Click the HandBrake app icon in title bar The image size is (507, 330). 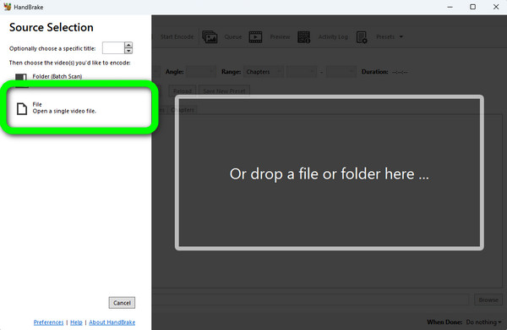(7, 7)
